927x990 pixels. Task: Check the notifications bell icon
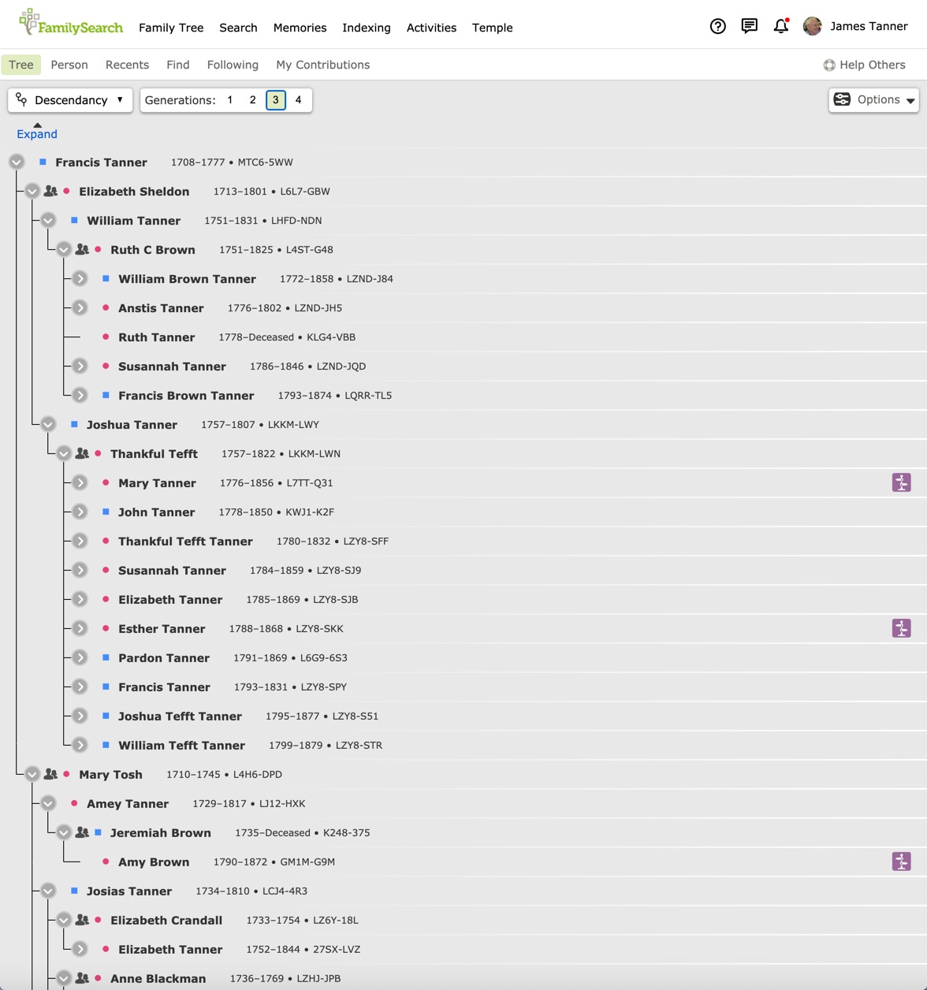tap(781, 27)
